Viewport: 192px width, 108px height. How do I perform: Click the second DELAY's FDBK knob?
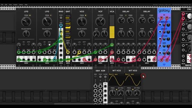coord(151,20)
